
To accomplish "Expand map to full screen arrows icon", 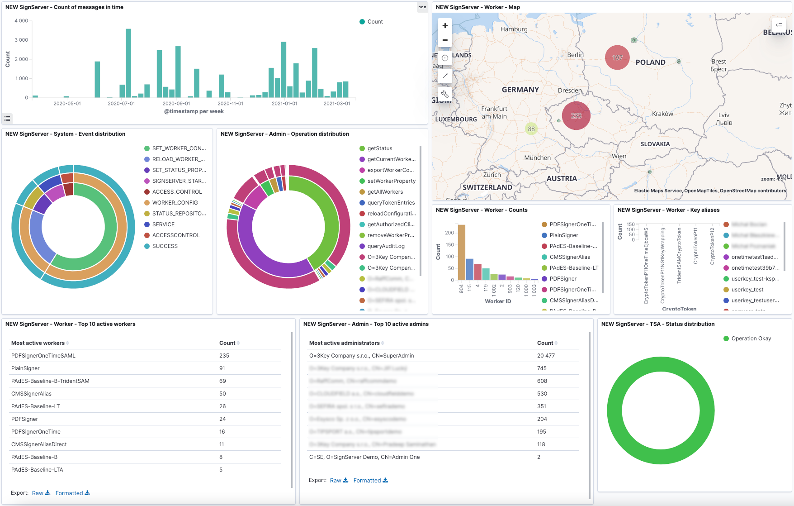I will tap(445, 76).
